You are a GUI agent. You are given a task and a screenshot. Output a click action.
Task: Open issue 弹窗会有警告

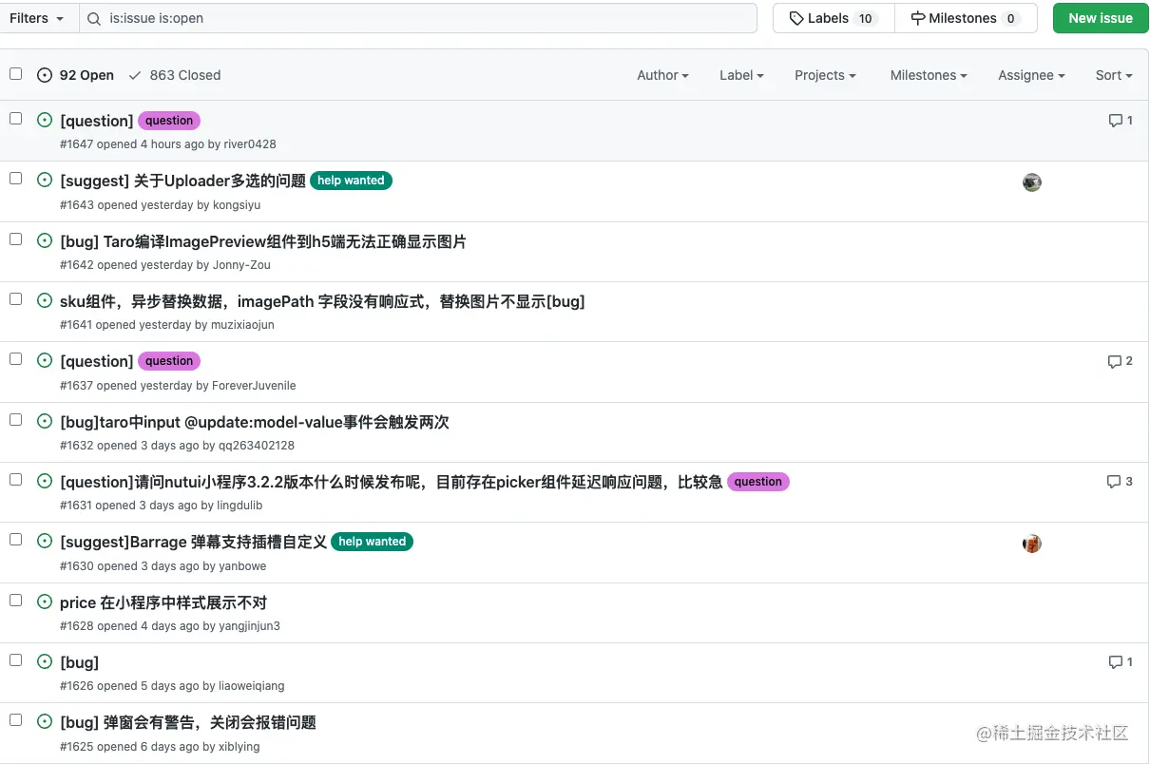click(x=188, y=722)
